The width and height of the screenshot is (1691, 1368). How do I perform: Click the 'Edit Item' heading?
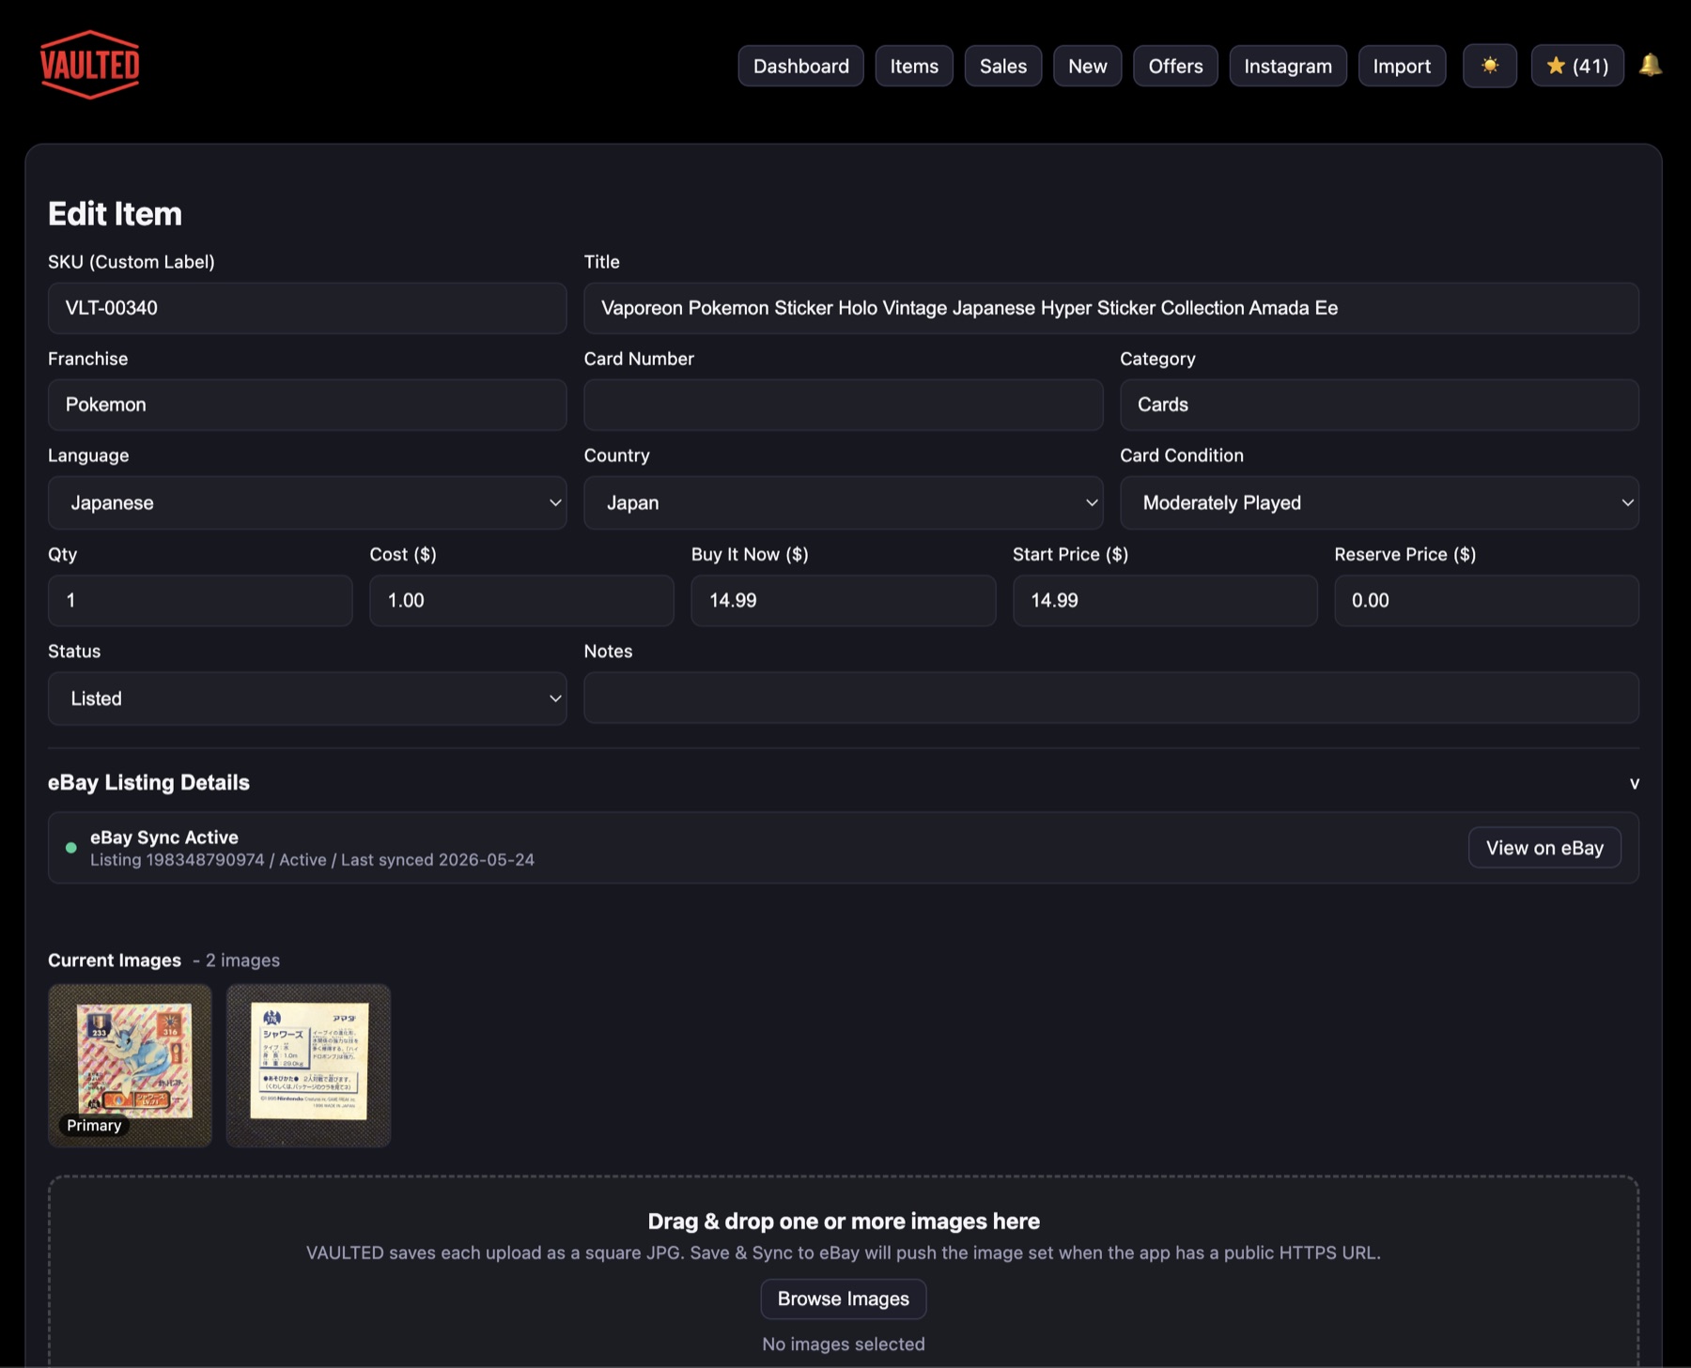click(115, 214)
